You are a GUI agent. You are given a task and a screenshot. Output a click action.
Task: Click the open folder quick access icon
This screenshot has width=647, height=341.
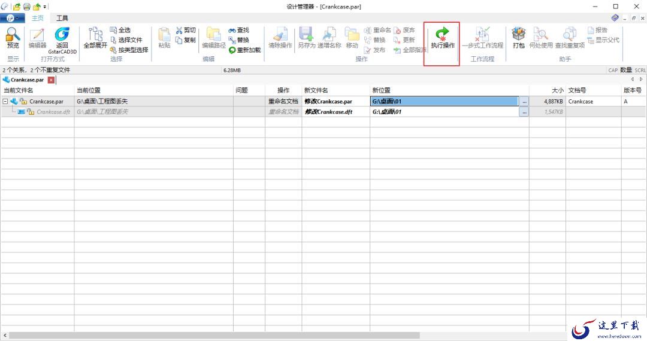17,7
